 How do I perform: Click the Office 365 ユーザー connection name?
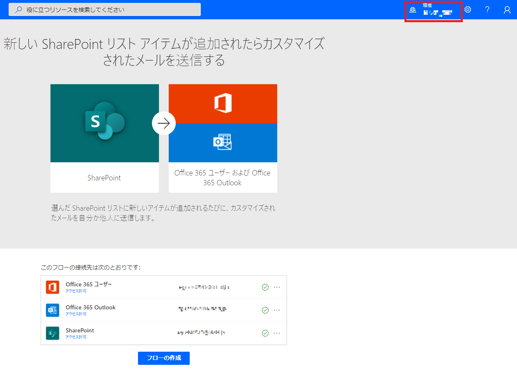(89, 284)
